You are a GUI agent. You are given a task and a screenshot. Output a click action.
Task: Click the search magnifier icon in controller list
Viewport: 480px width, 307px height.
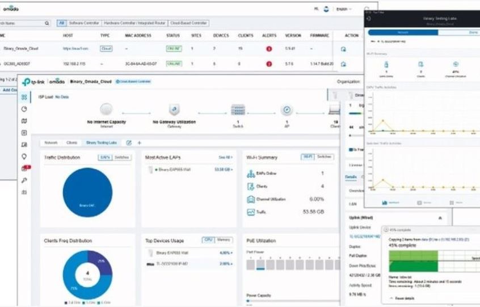point(47,23)
